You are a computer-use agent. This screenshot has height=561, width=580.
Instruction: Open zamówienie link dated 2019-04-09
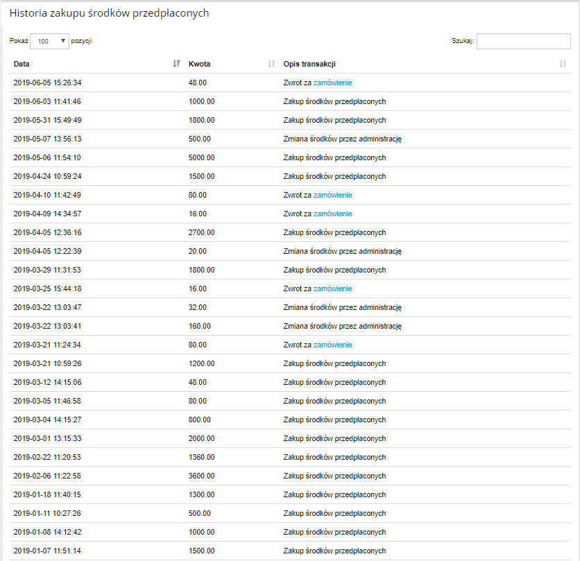click(x=332, y=214)
